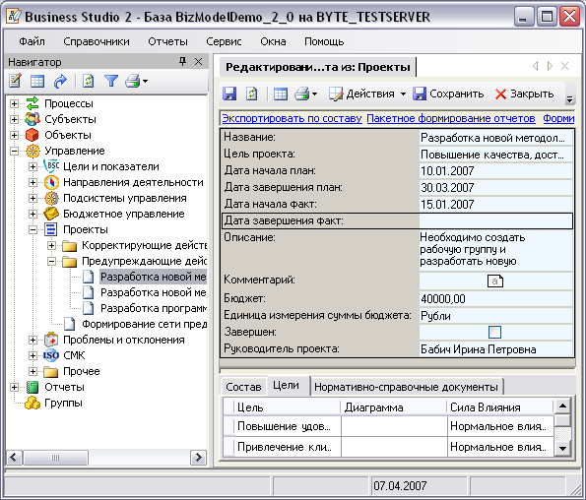
Task: Select Подсистемы управления gear icon
Action: [x=51, y=198]
